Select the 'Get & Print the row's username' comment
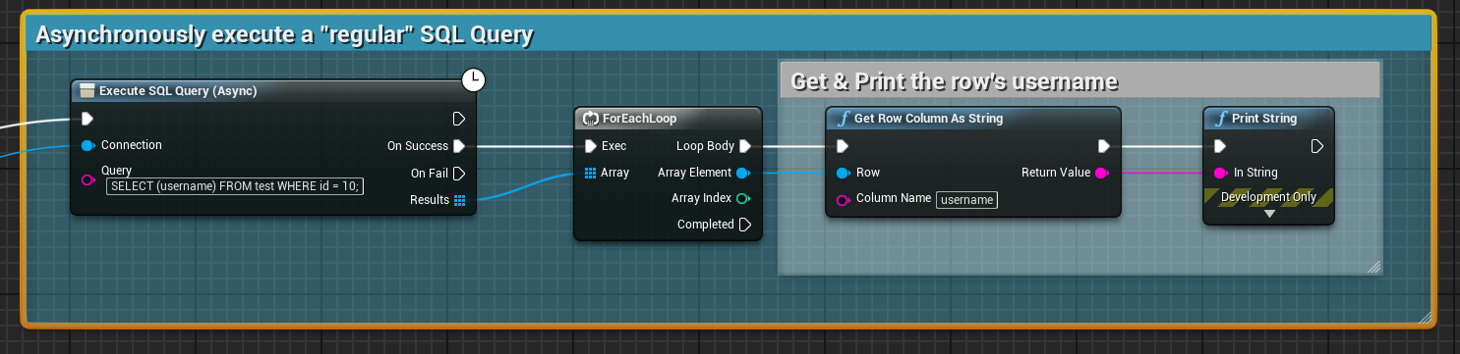Viewport: 1460px width, 354px height. click(1080, 80)
